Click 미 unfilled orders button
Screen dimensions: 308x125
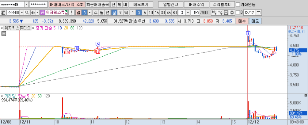tap(125, 4)
